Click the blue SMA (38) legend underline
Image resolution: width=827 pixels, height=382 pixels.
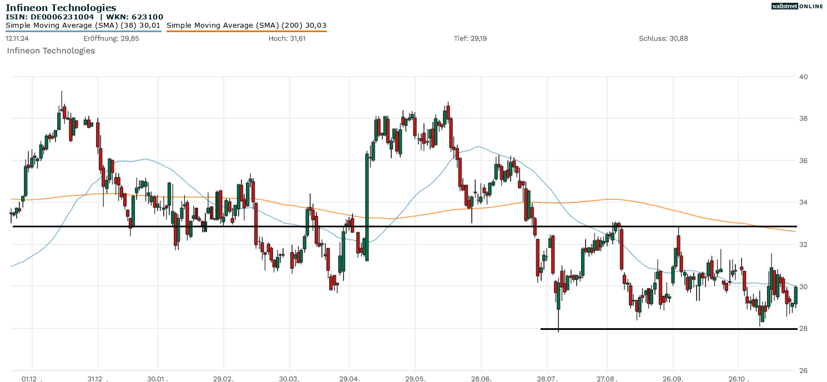click(x=83, y=31)
